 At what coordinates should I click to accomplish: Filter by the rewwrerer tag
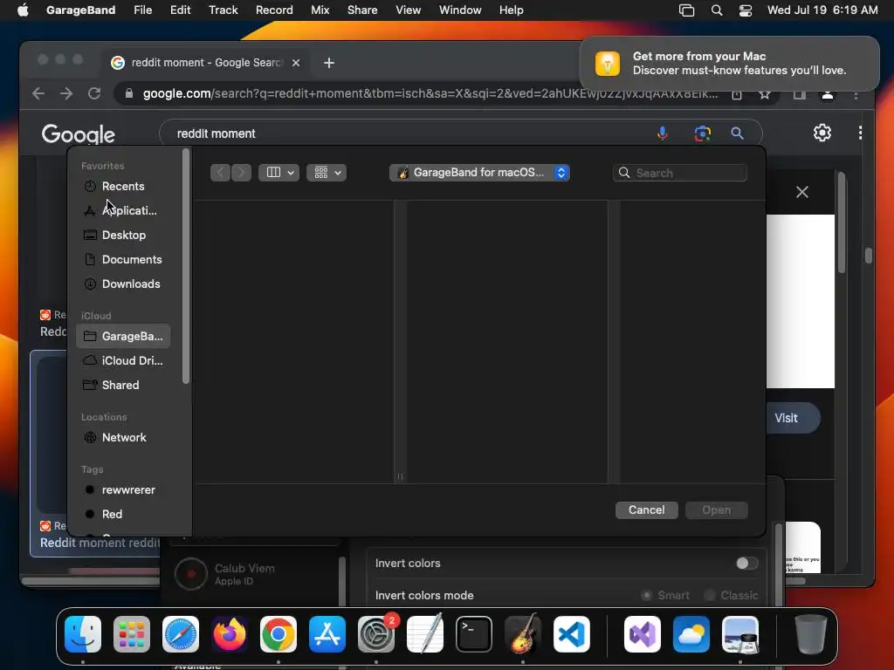(x=122, y=490)
